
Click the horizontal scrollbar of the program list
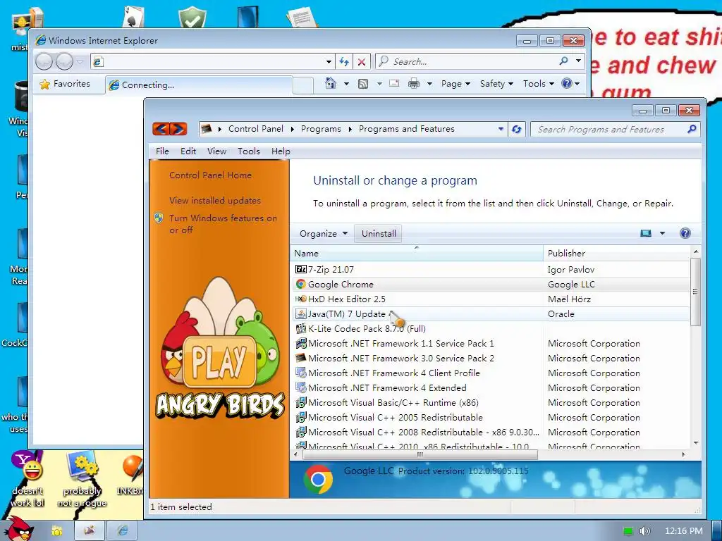click(420, 454)
